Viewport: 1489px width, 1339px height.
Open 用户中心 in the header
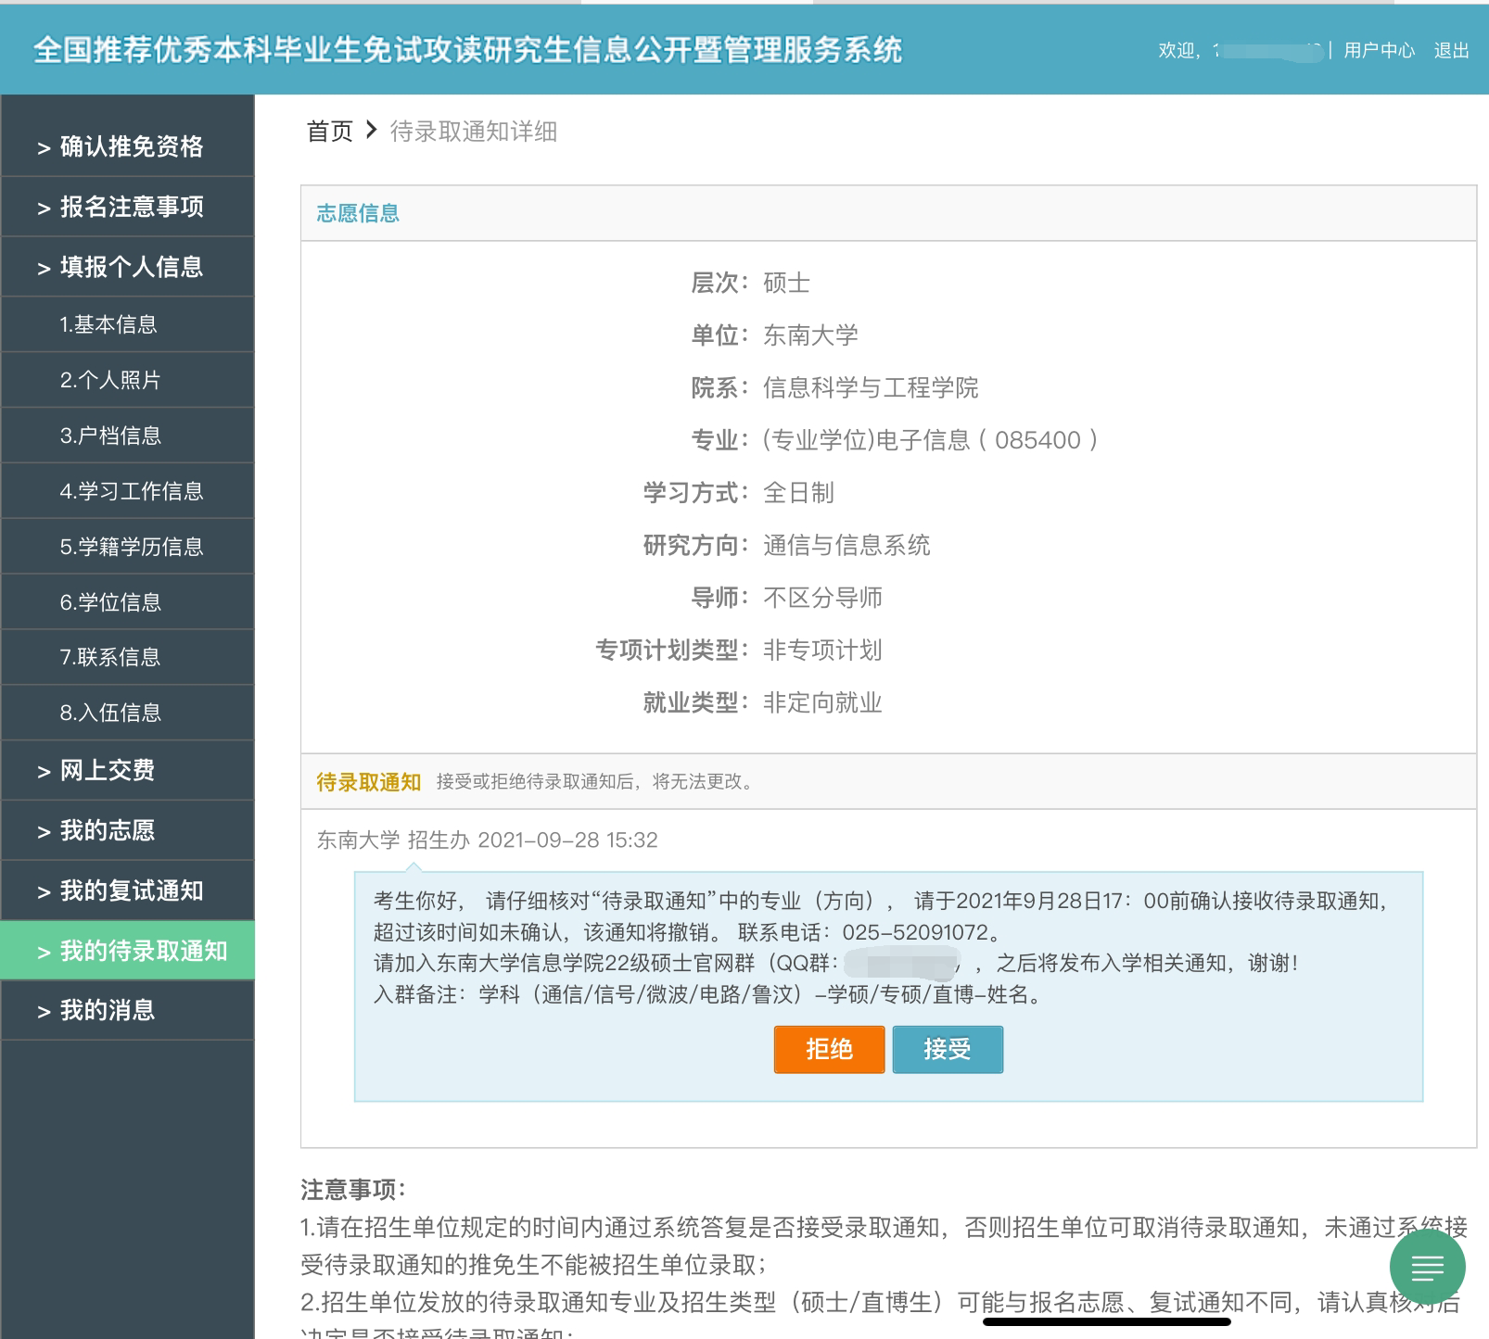(x=1379, y=50)
